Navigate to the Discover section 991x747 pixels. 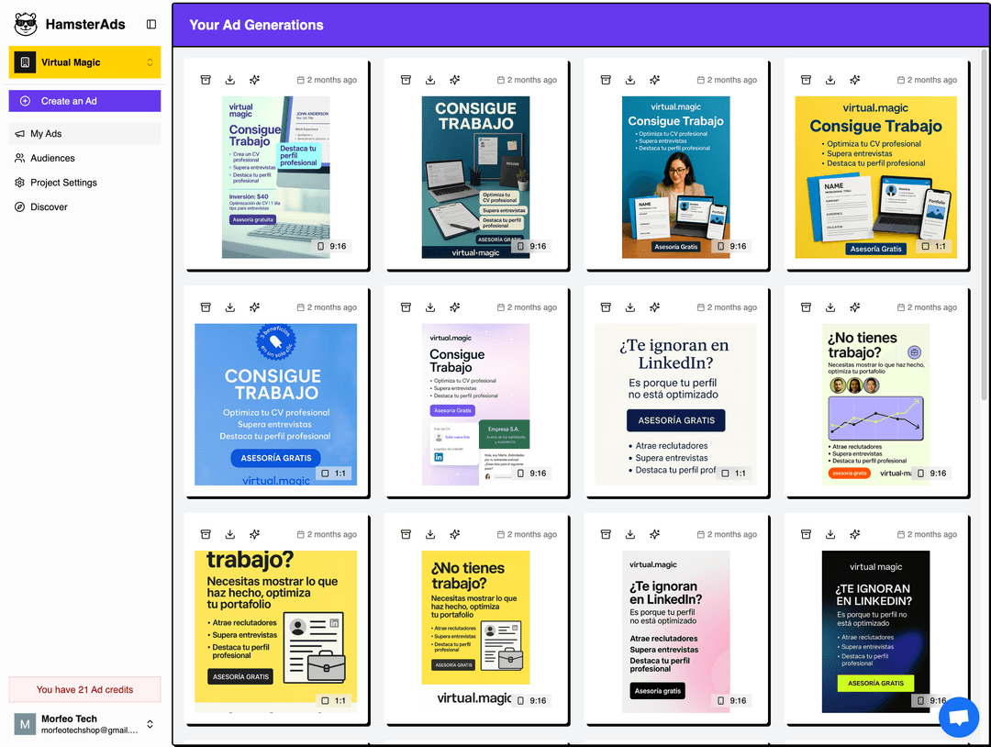click(49, 207)
